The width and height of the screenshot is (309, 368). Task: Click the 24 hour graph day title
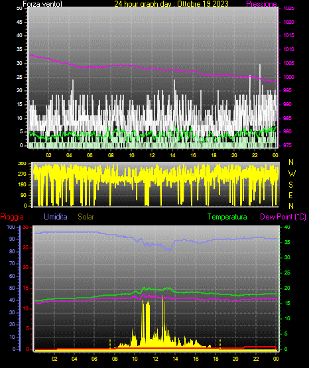[x=171, y=4]
